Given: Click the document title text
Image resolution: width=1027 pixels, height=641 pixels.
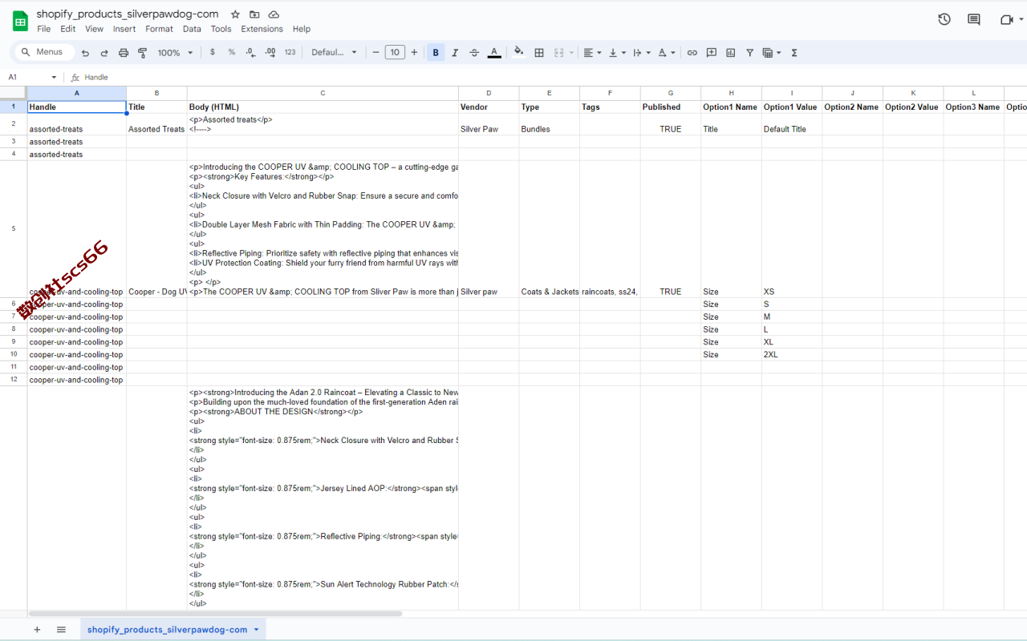Looking at the screenshot, I should (x=128, y=14).
